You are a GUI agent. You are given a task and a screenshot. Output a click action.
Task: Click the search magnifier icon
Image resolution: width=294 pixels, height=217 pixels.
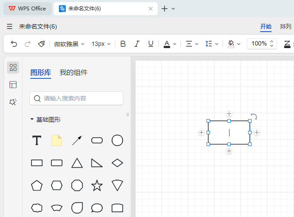(x=37, y=98)
